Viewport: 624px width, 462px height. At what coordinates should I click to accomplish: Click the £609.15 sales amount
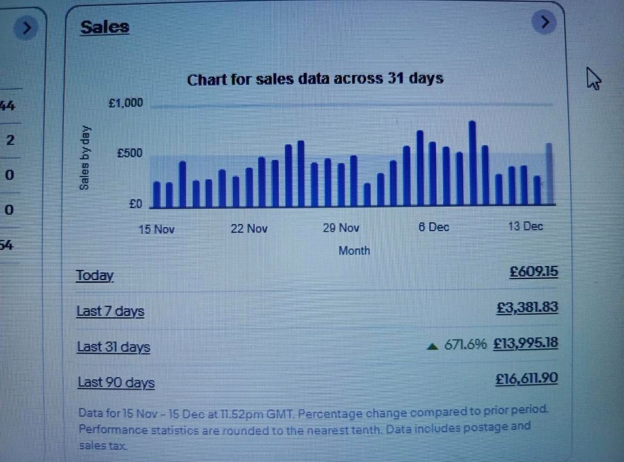click(x=533, y=272)
